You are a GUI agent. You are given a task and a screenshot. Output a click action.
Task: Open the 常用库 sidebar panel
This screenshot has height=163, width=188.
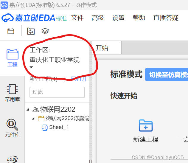[x=12, y=93]
